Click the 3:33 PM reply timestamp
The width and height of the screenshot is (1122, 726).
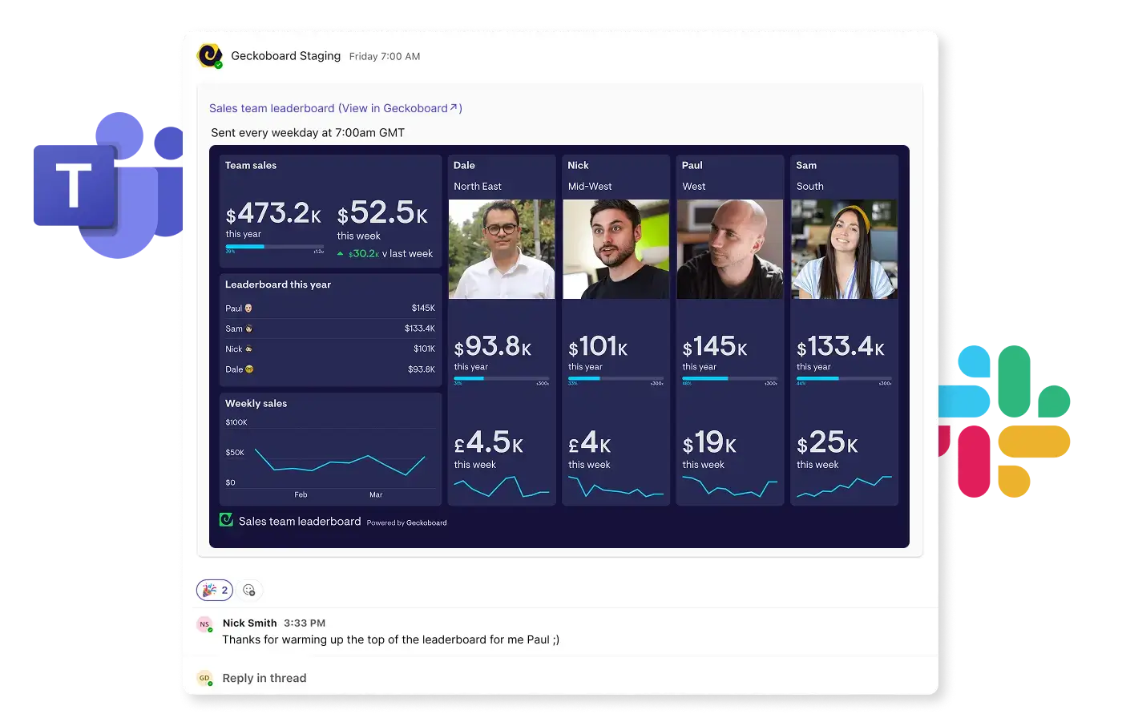pyautogui.click(x=305, y=623)
